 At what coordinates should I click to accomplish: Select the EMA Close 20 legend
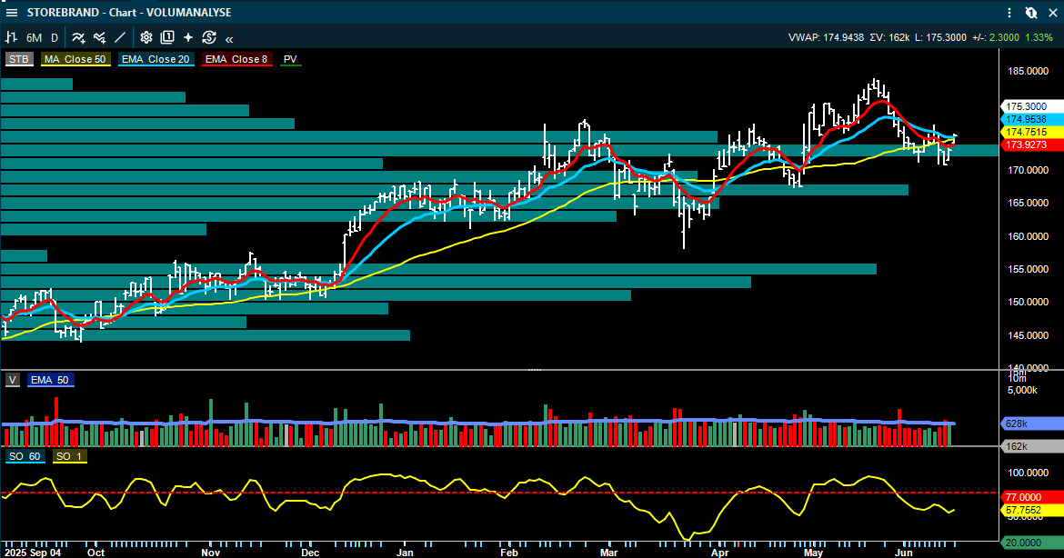[156, 59]
